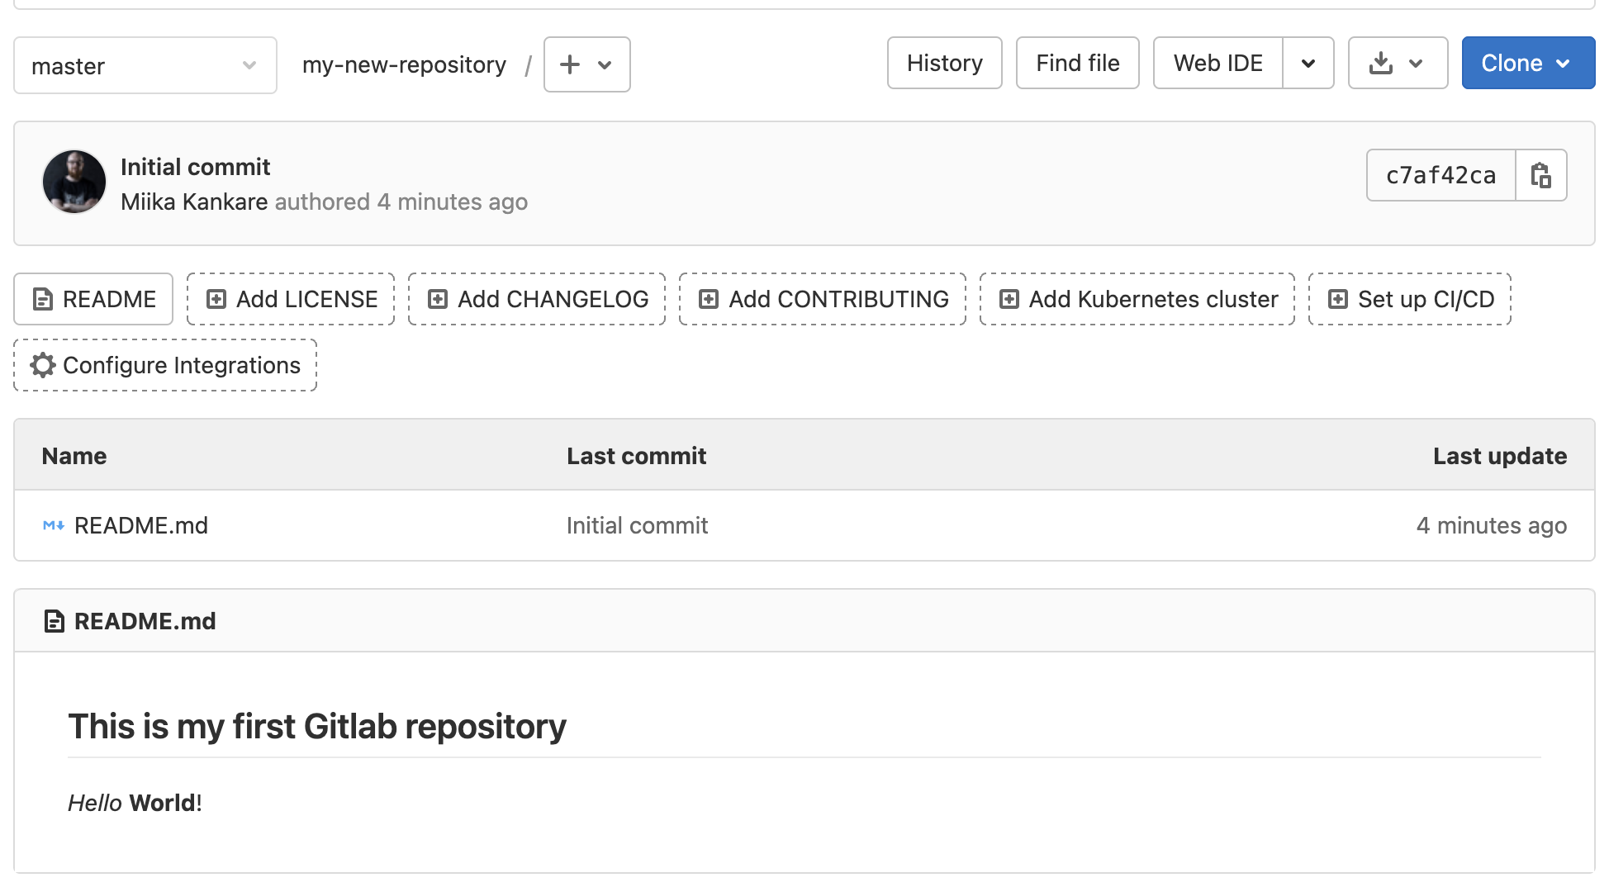Image resolution: width=1609 pixels, height=887 pixels.
Task: Expand the Web IDE options arrow
Action: tap(1308, 64)
